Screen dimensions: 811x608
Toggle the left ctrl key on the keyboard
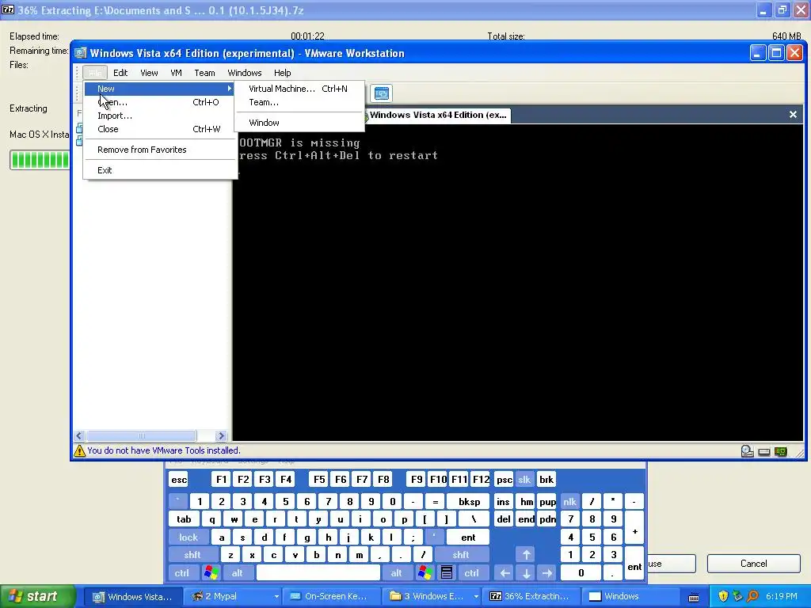[x=182, y=573]
